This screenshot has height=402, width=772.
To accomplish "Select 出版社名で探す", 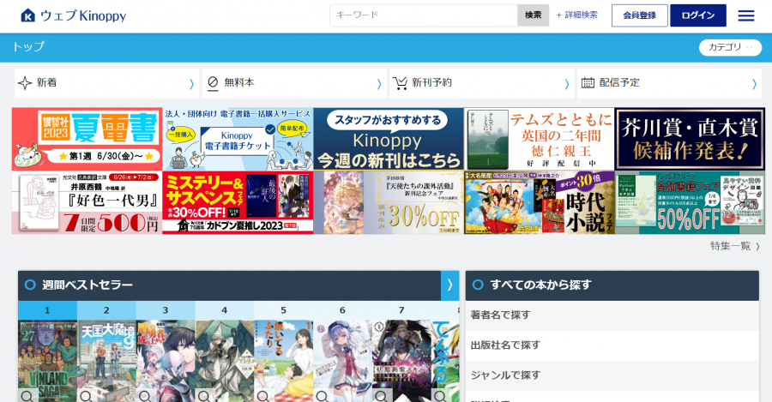I will point(612,345).
